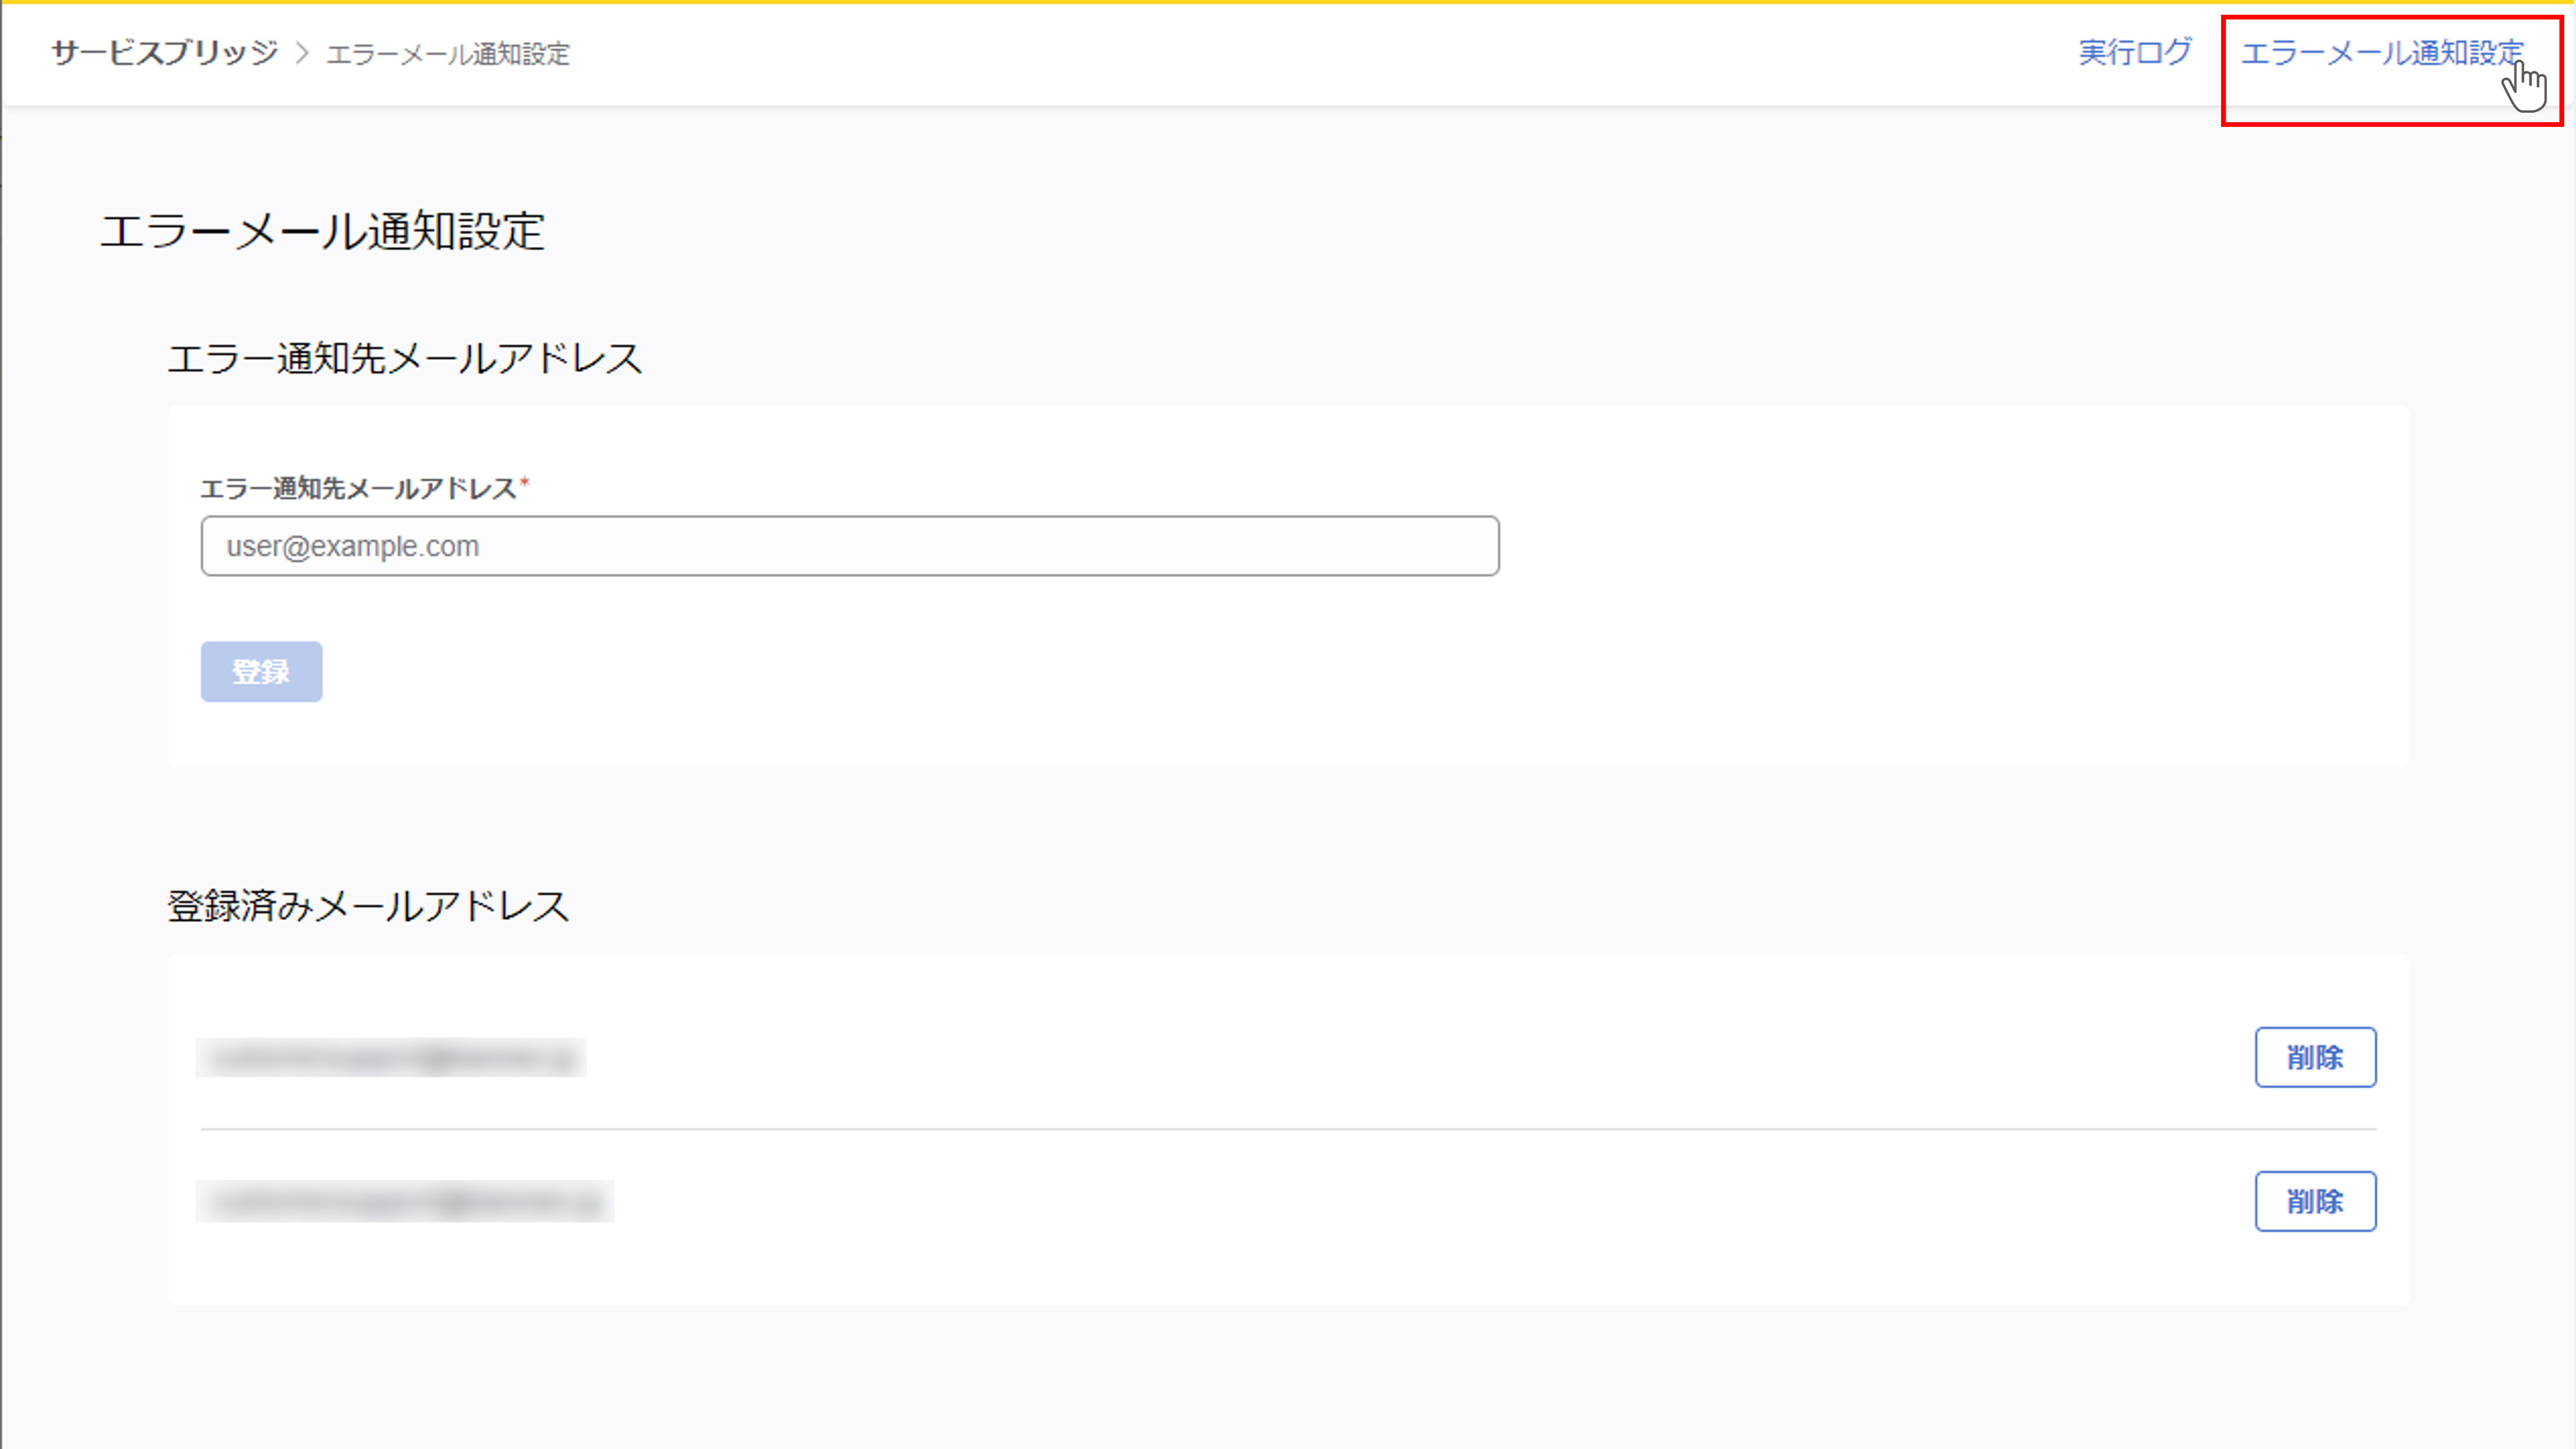Image resolution: width=2576 pixels, height=1449 pixels.
Task: Click the first blurred registered email
Action: [x=390, y=1057]
